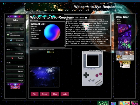Click the colorful confetti tile in footer
The height and width of the screenshot is (105, 140).
pos(125,103)
